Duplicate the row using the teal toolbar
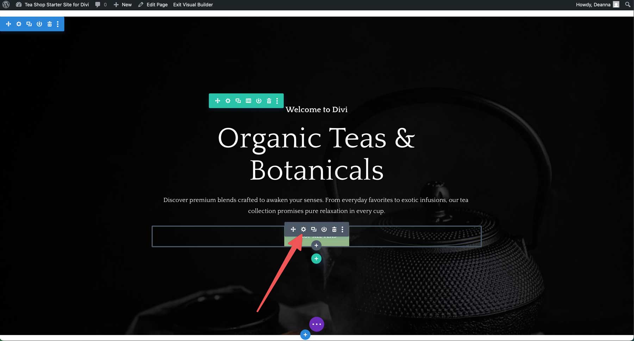Image resolution: width=634 pixels, height=341 pixels. (238, 101)
